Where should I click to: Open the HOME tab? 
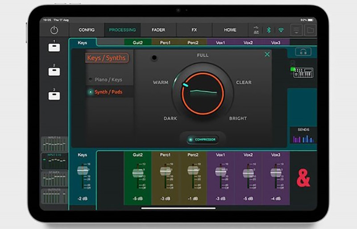click(230, 30)
